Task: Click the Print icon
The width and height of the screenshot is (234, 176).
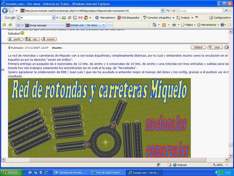Action: click(174, 25)
